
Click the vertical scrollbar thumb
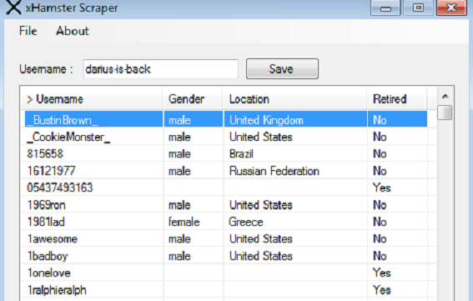(445, 113)
